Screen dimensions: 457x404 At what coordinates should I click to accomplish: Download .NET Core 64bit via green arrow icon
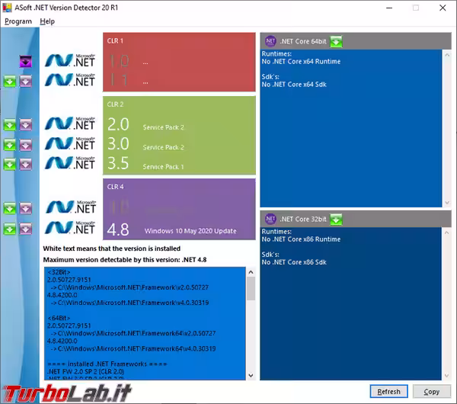[x=336, y=41]
